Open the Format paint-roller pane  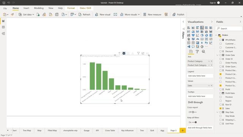[197, 52]
